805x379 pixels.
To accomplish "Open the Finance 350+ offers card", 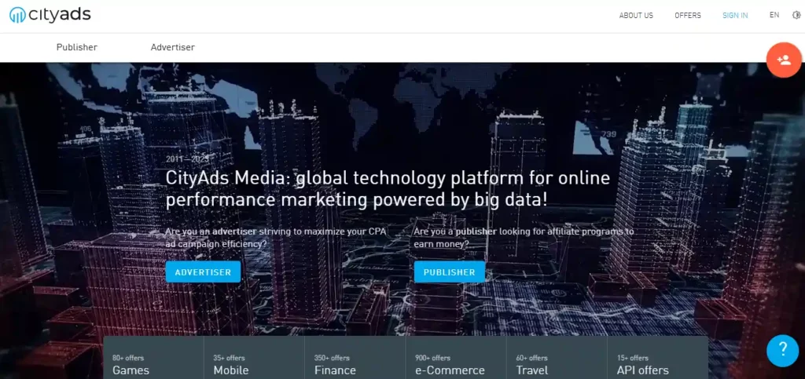I will pyautogui.click(x=355, y=358).
